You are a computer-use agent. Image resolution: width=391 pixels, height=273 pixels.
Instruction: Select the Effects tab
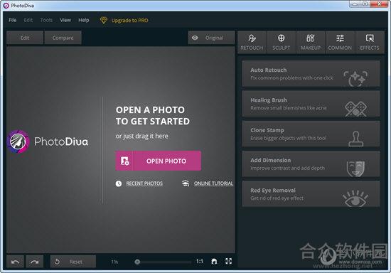point(370,43)
